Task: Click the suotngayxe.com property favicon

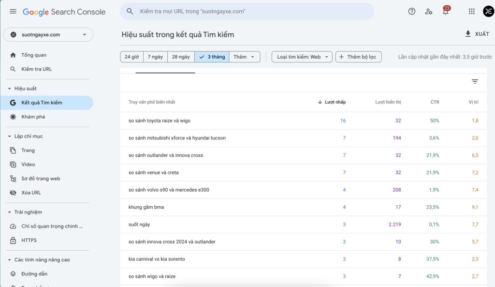Action: [x=13, y=35]
